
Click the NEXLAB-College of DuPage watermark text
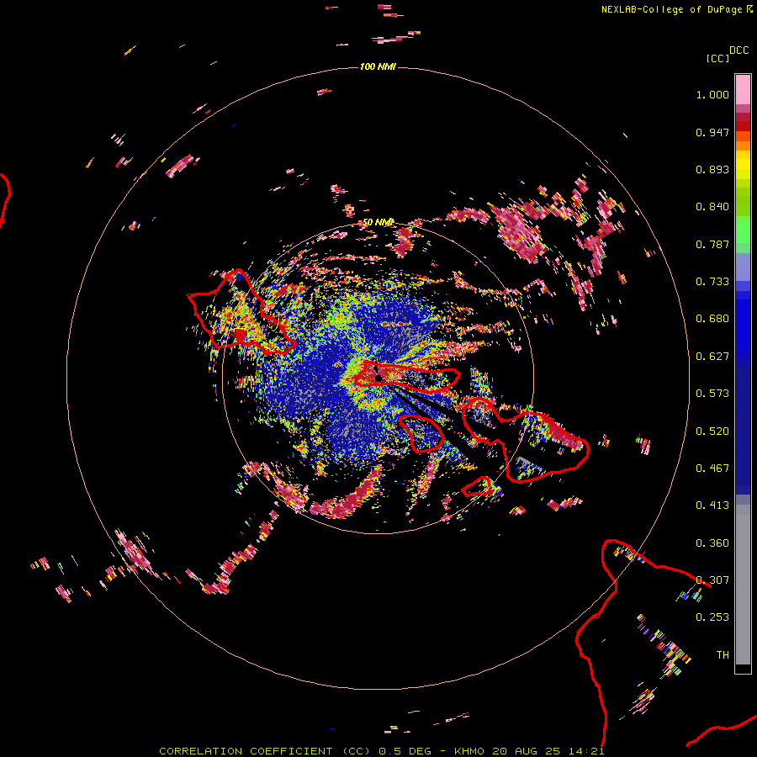(x=676, y=9)
